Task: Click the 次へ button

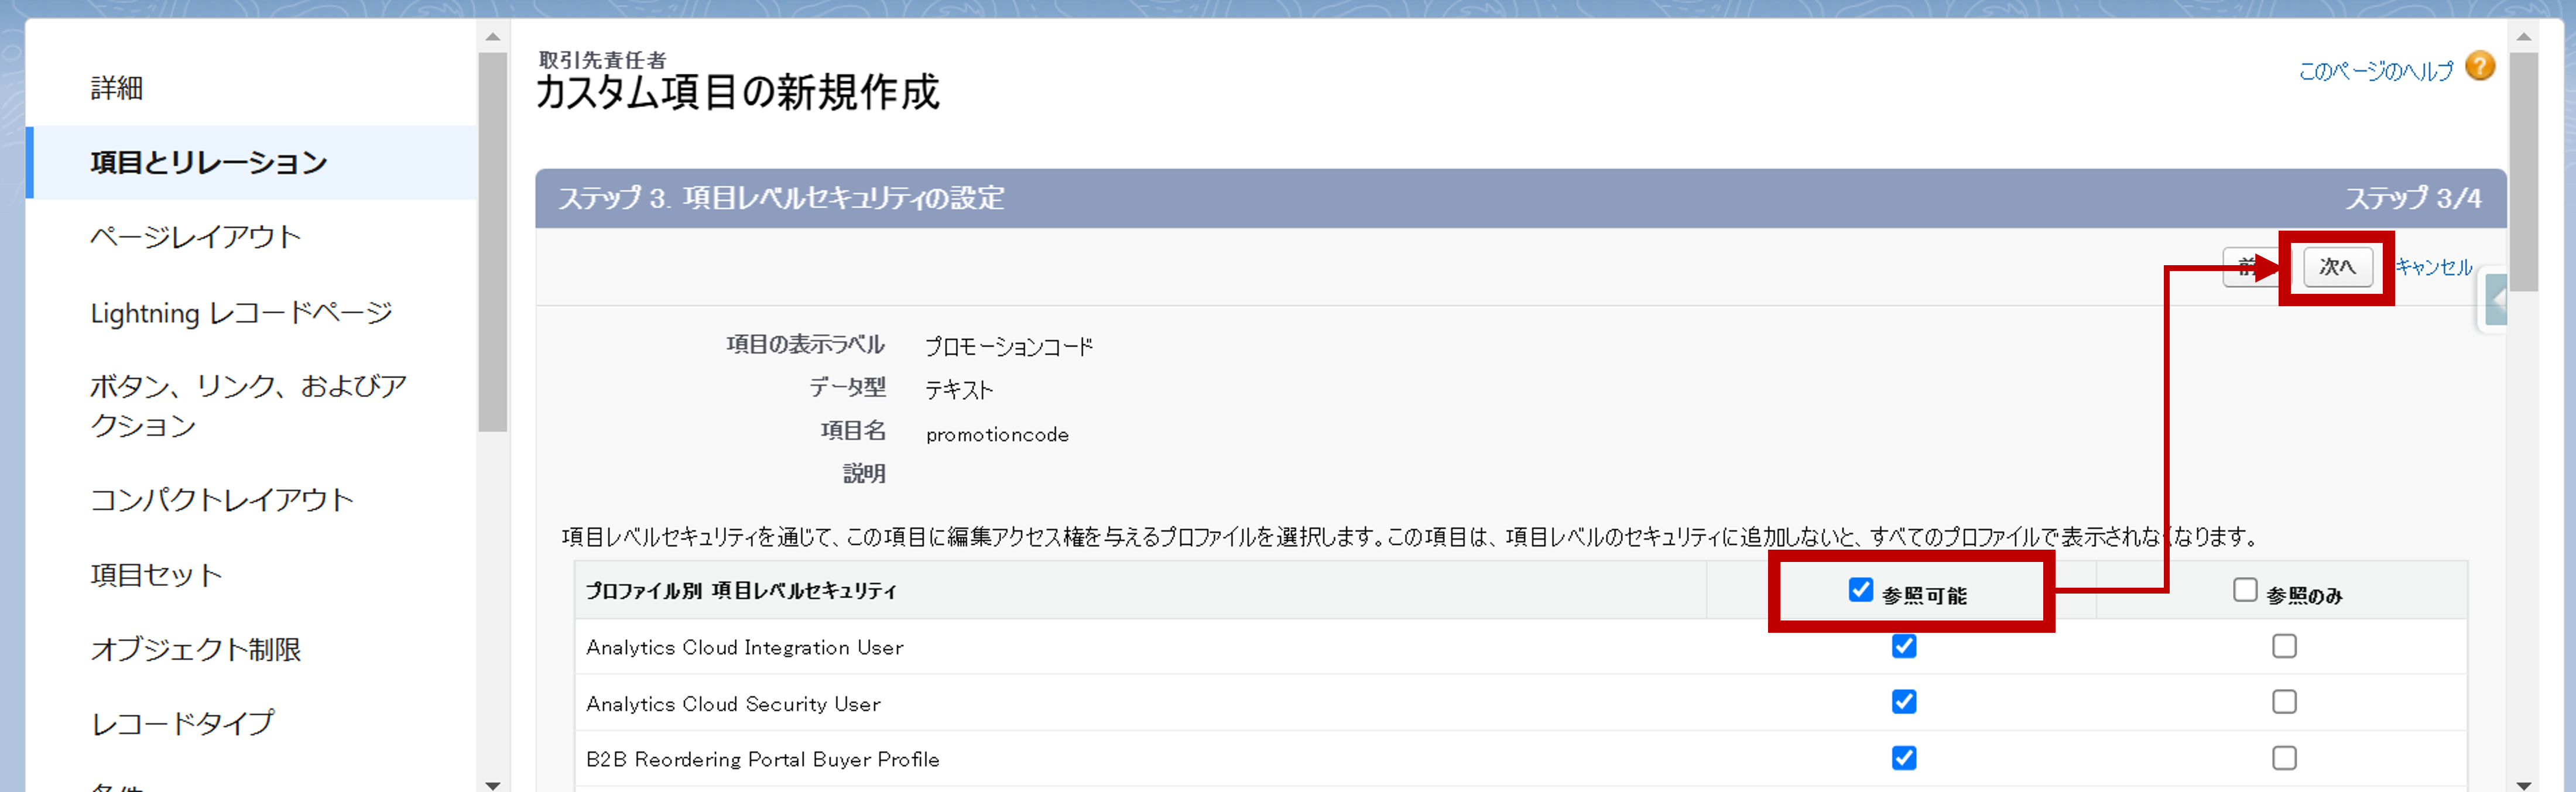Action: (2337, 267)
